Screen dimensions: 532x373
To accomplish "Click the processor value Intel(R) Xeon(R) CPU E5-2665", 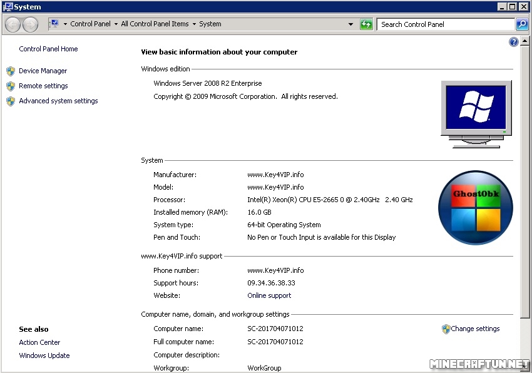I will pos(330,200).
